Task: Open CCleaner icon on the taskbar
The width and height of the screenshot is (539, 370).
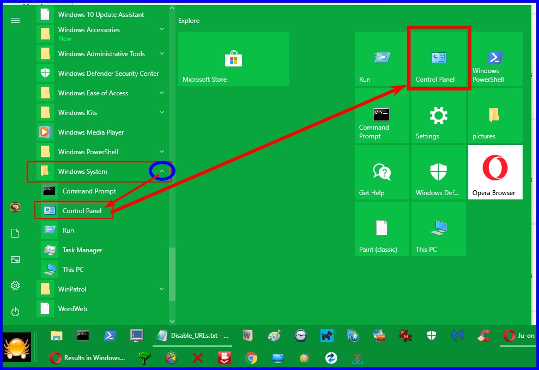Action: 484,336
